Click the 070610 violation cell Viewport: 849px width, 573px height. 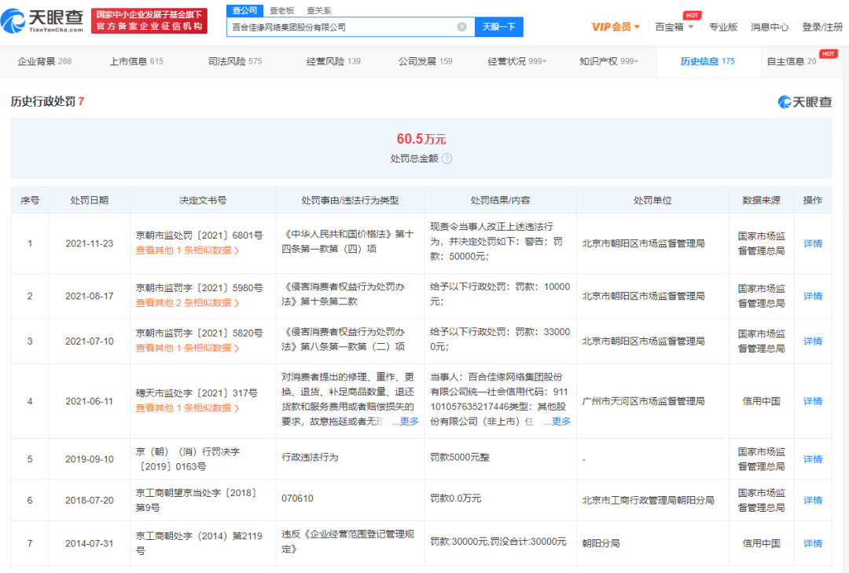click(297, 498)
